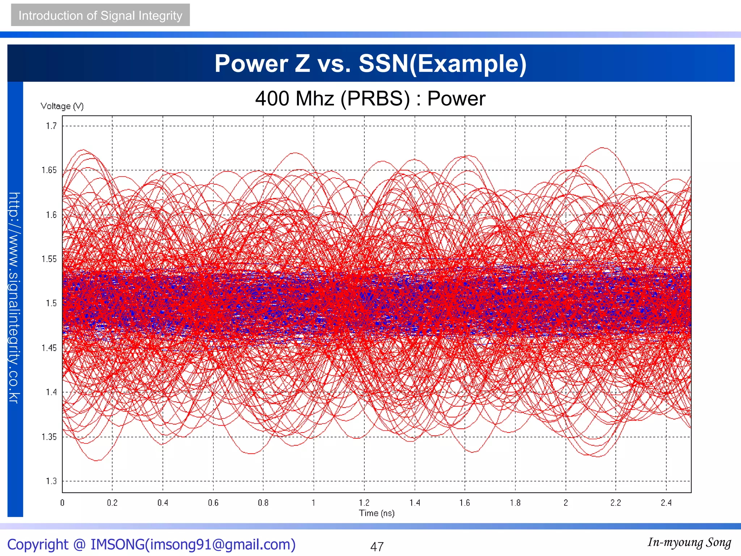Click the 0.8 time axis tick label
Image resolution: width=741 pixels, height=556 pixels.
pos(263,502)
